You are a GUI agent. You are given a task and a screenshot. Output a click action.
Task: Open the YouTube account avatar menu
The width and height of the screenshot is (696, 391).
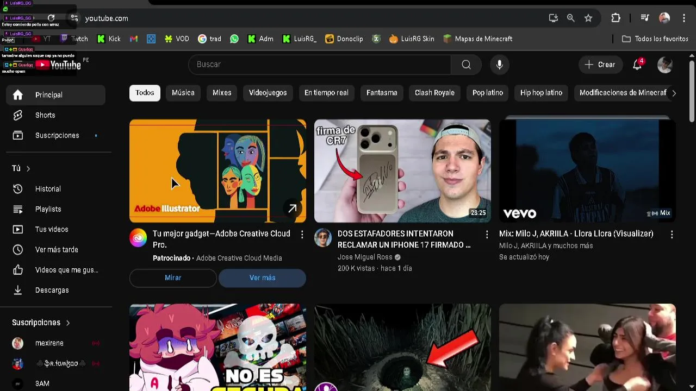[x=665, y=65]
